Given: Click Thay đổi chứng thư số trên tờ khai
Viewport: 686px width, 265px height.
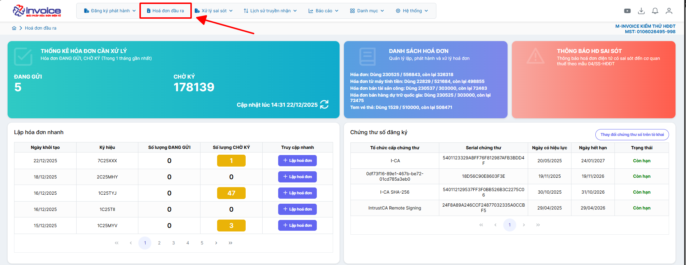Looking at the screenshot, I should coord(632,134).
